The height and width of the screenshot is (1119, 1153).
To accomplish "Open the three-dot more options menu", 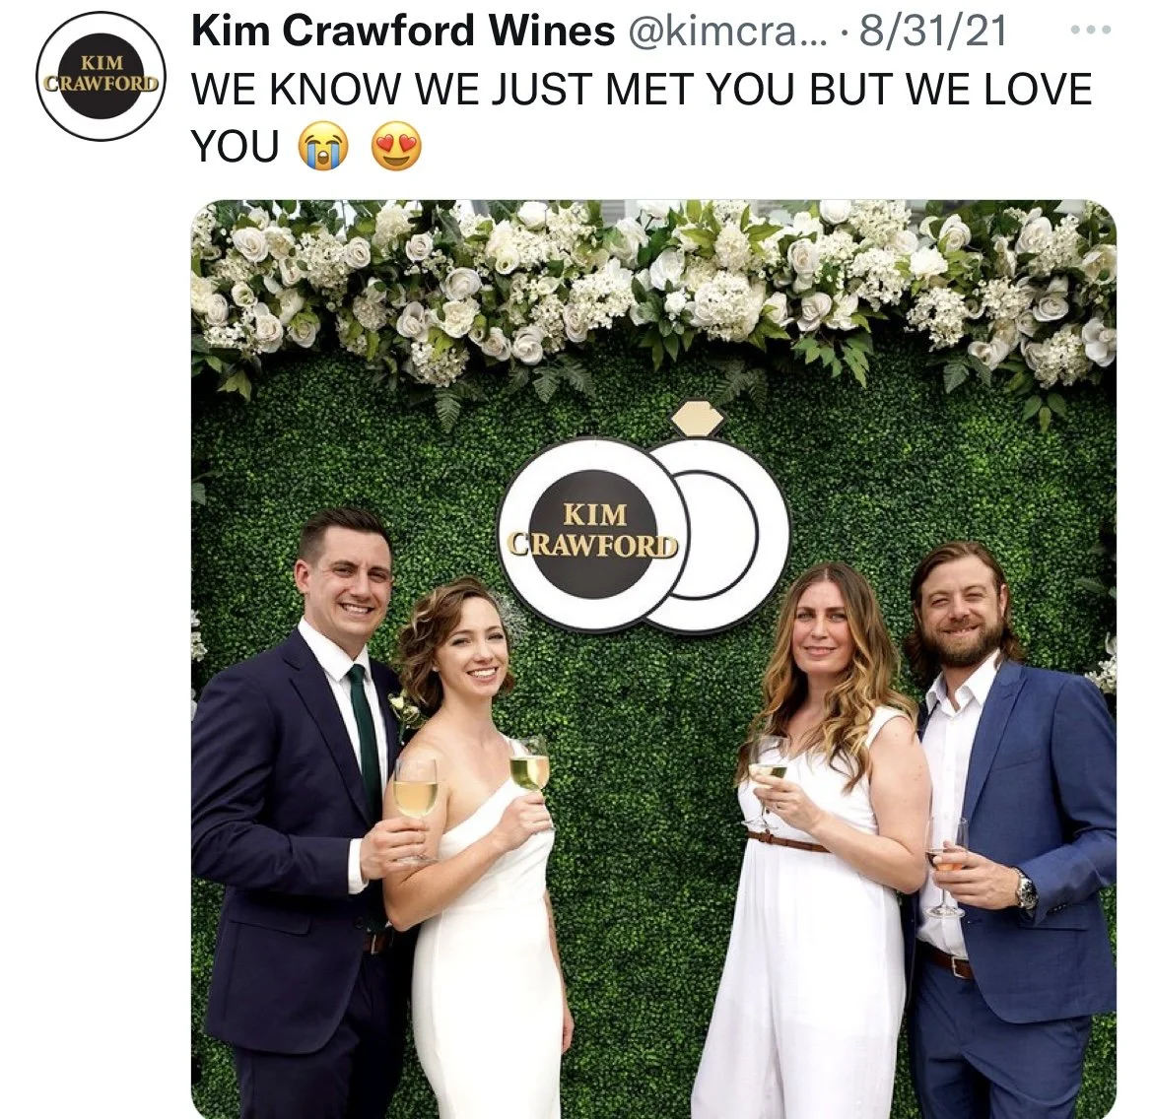I will coord(1091,31).
